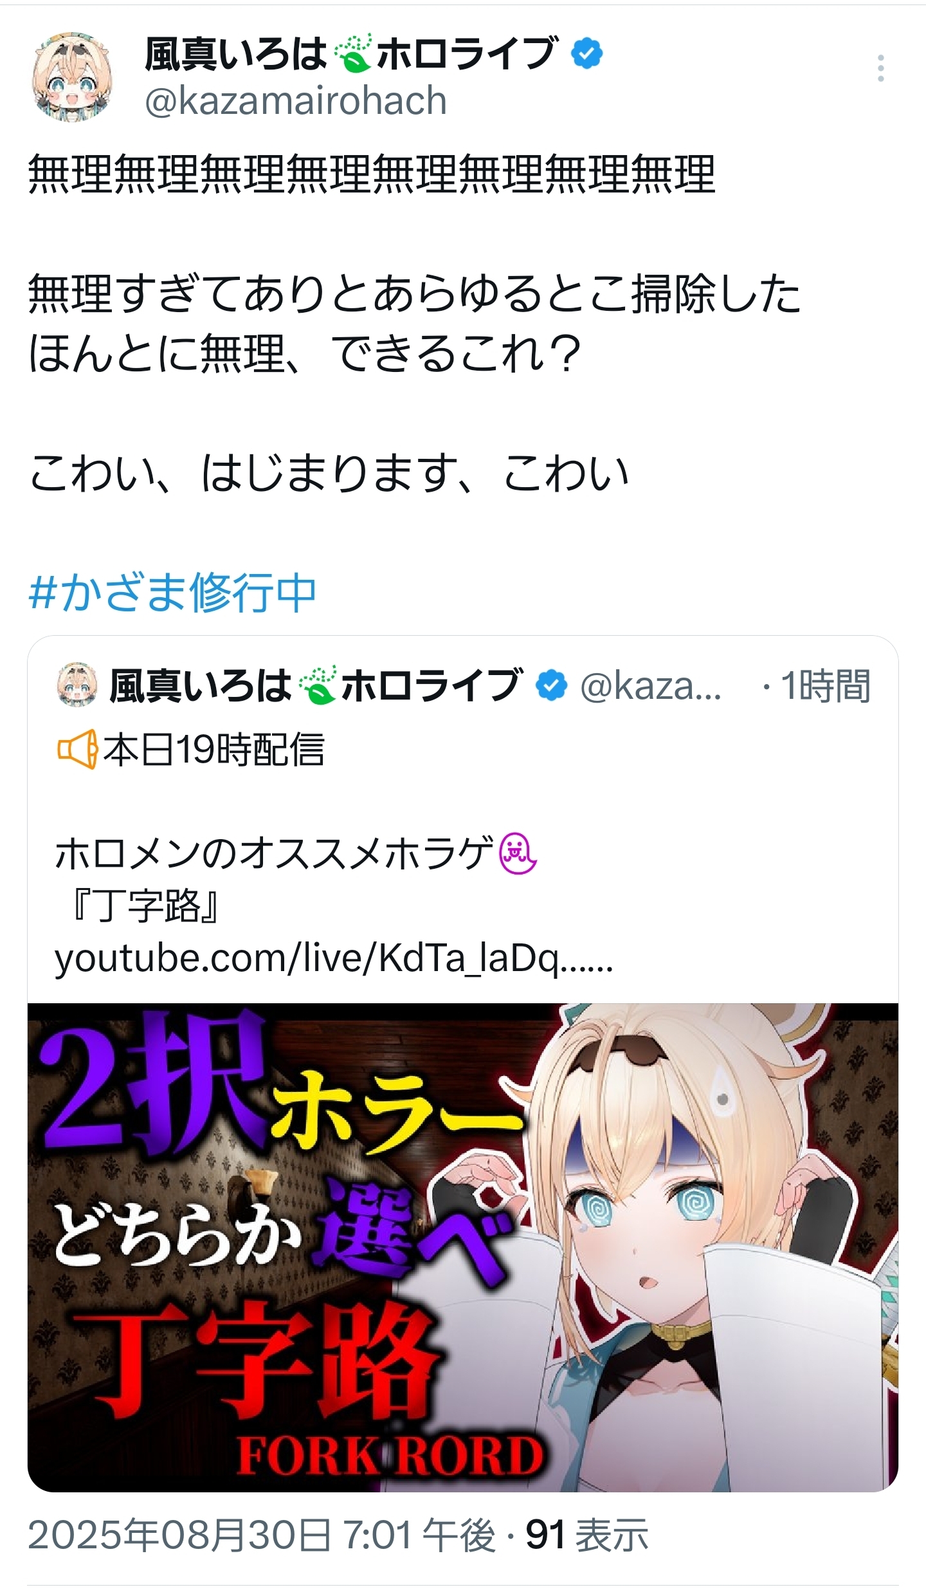Screen dimensions: 926x1594
Task: Open the three-dot more options menu
Action: (x=880, y=68)
